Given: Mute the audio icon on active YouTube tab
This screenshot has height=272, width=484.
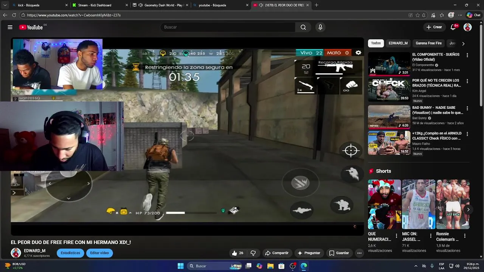Looking at the screenshot, I should pyautogui.click(x=261, y=5).
